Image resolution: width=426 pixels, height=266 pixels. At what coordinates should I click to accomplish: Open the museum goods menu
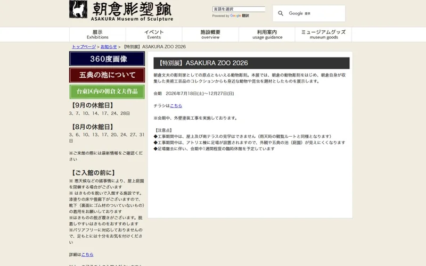point(324,35)
